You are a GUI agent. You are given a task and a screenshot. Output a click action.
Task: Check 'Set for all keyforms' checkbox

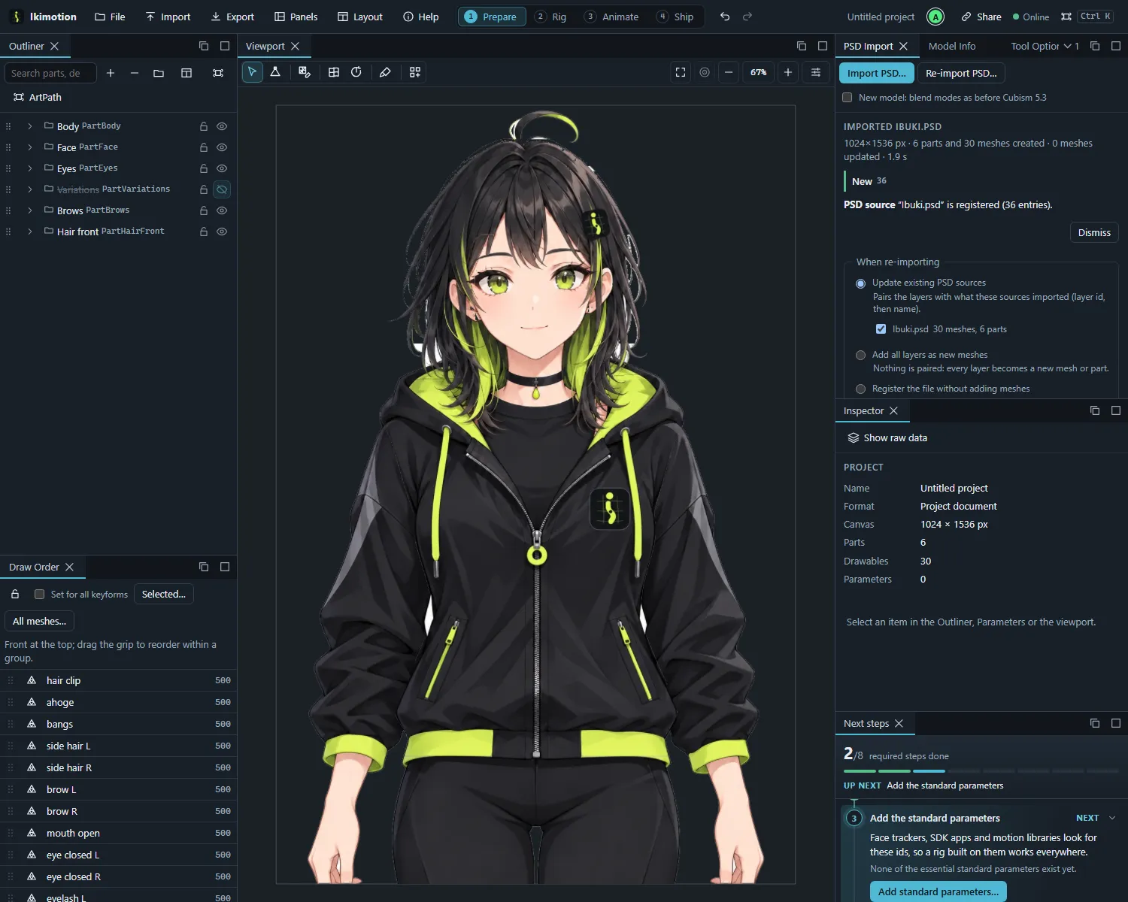click(40, 595)
